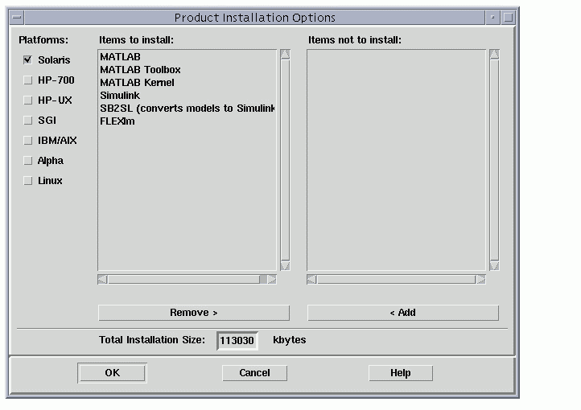Click up arrow of not-to-install list scrollbar
The width and height of the screenshot is (581, 410).
click(494, 55)
